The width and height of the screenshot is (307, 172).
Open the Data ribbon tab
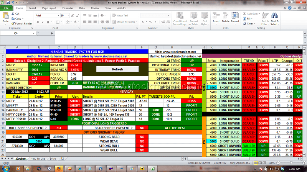(82, 8)
